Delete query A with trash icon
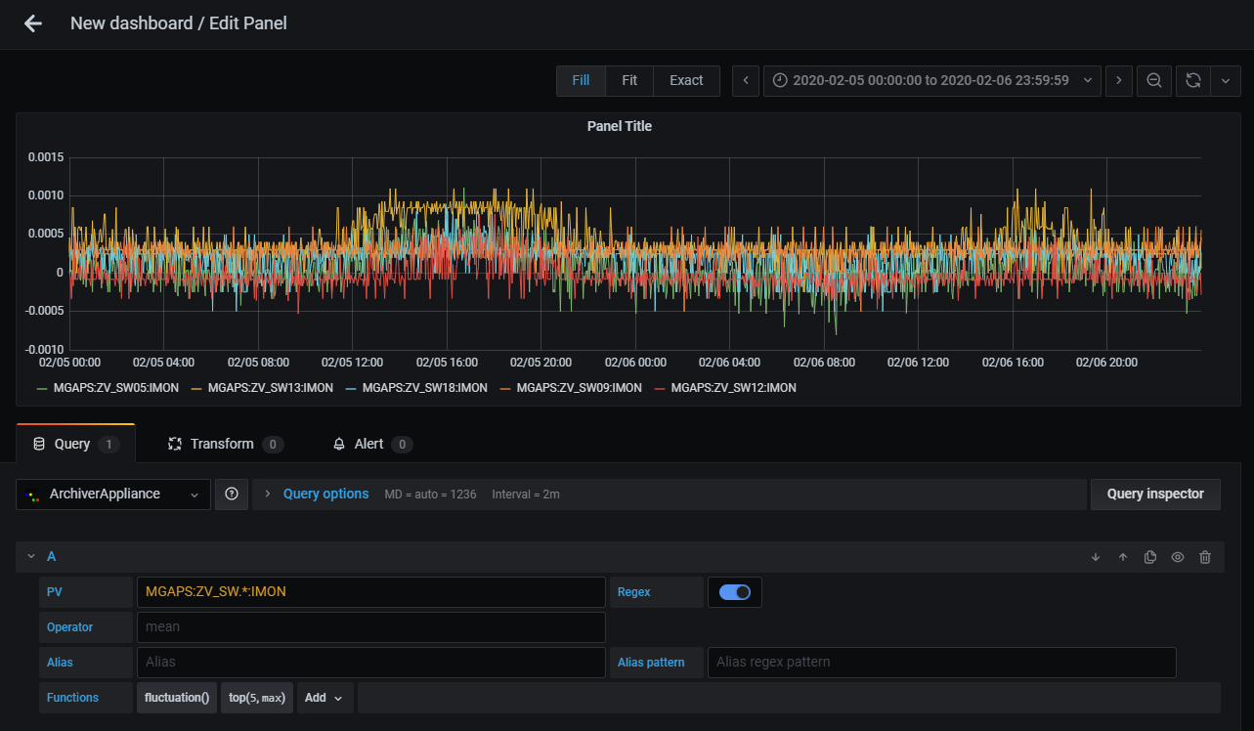The image size is (1254, 731). point(1205,557)
